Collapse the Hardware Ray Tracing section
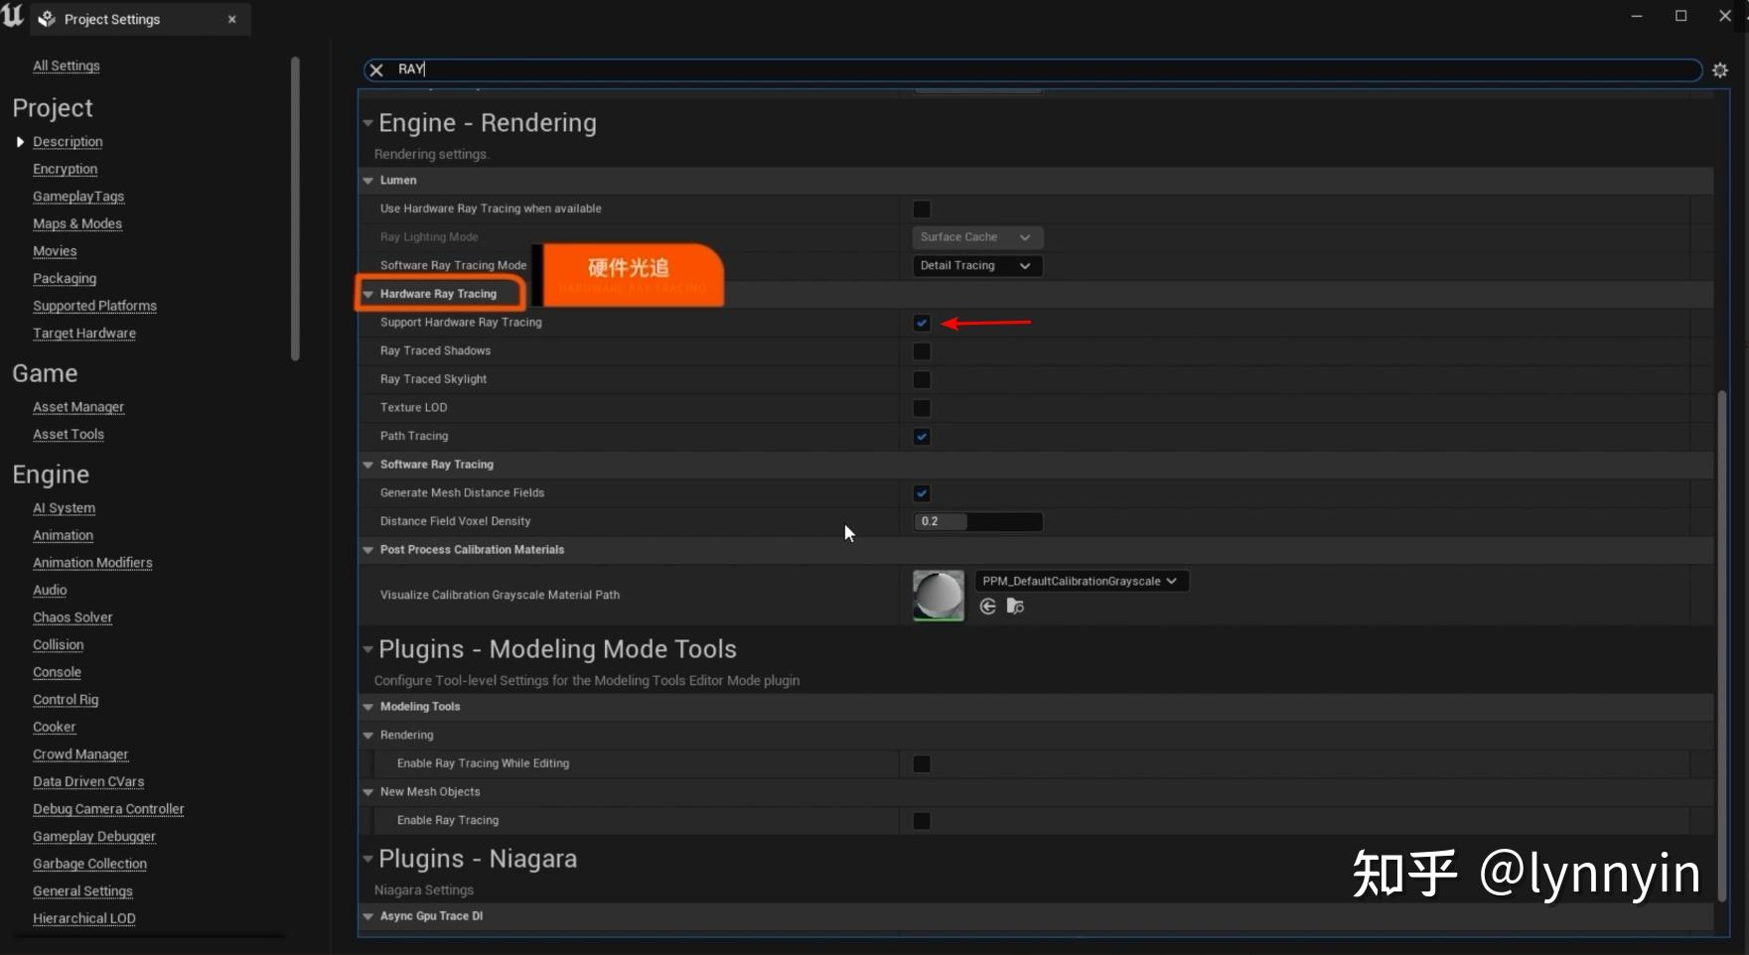 point(368,294)
